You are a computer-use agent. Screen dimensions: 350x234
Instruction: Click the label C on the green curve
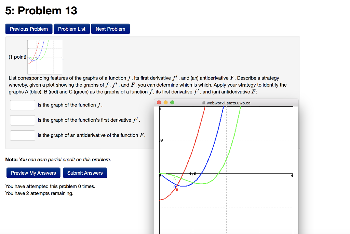tap(174, 179)
